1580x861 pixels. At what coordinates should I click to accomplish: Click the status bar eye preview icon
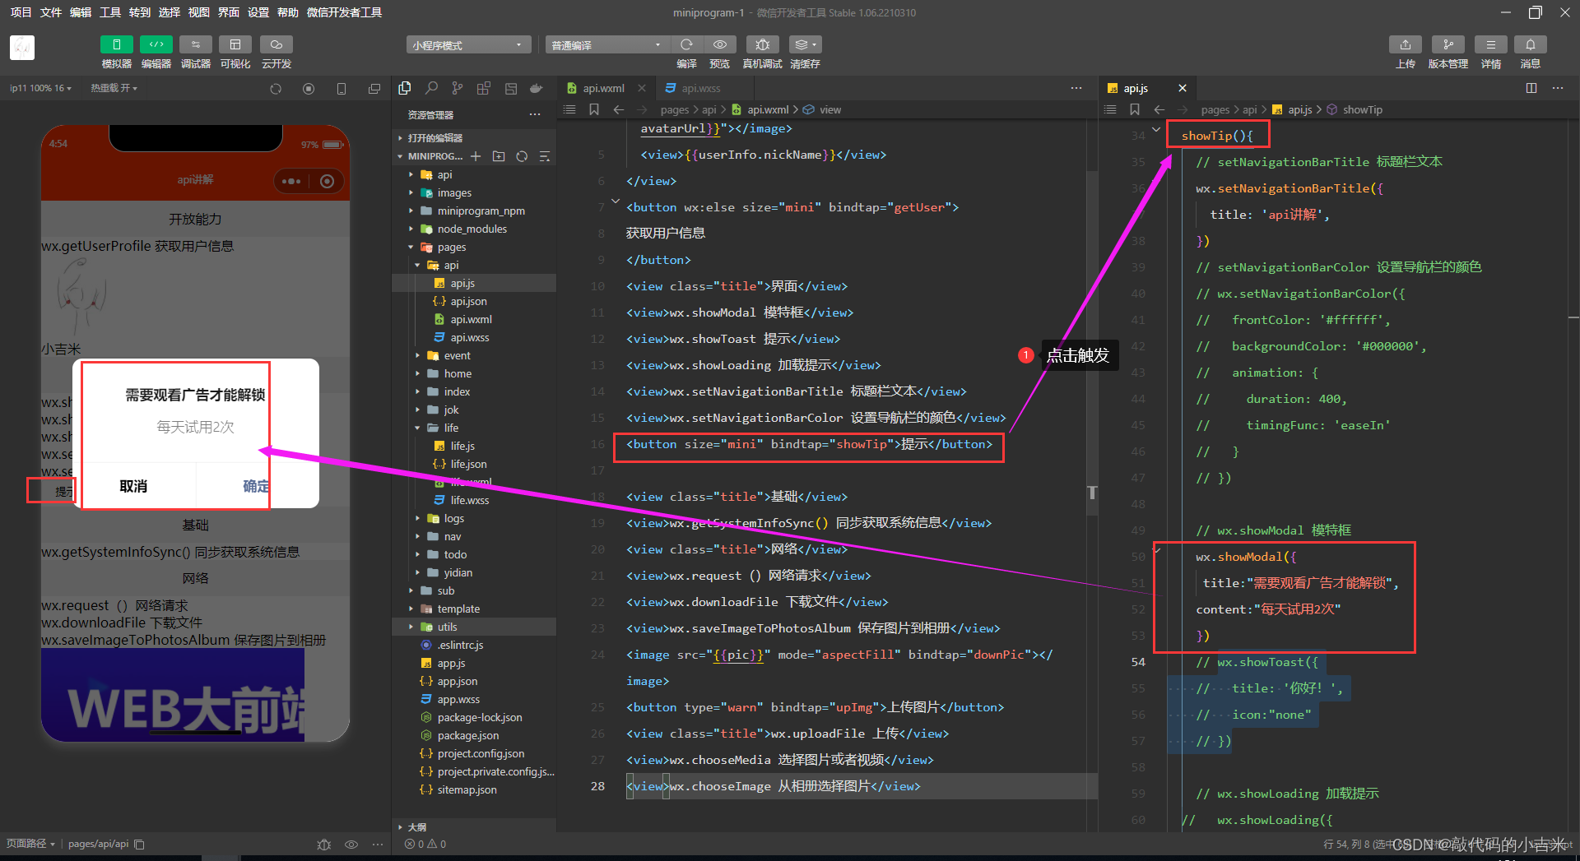pos(351,845)
